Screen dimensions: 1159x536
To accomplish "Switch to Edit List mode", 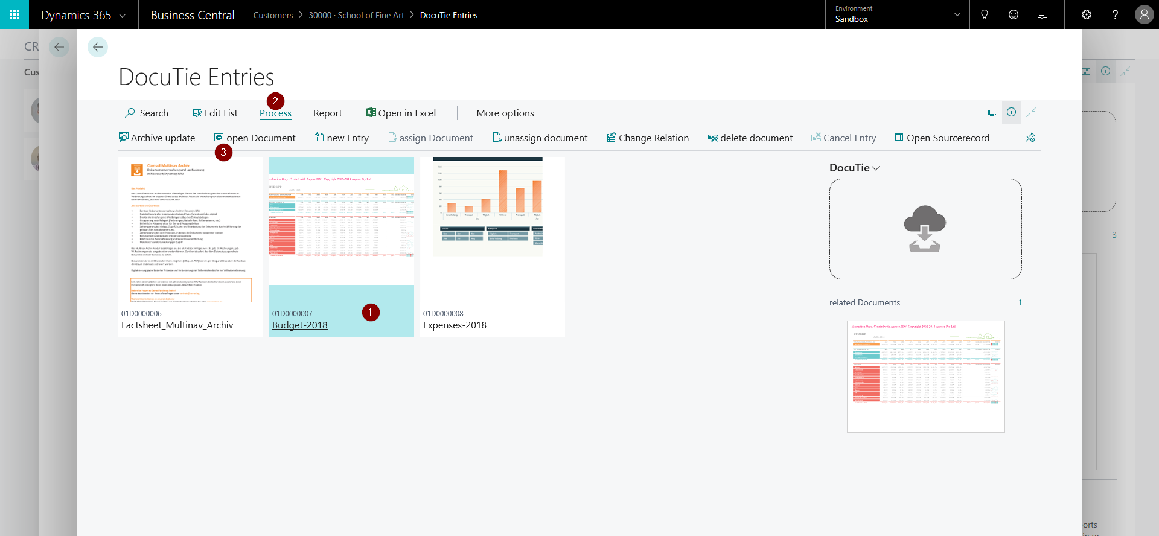I will [x=215, y=113].
